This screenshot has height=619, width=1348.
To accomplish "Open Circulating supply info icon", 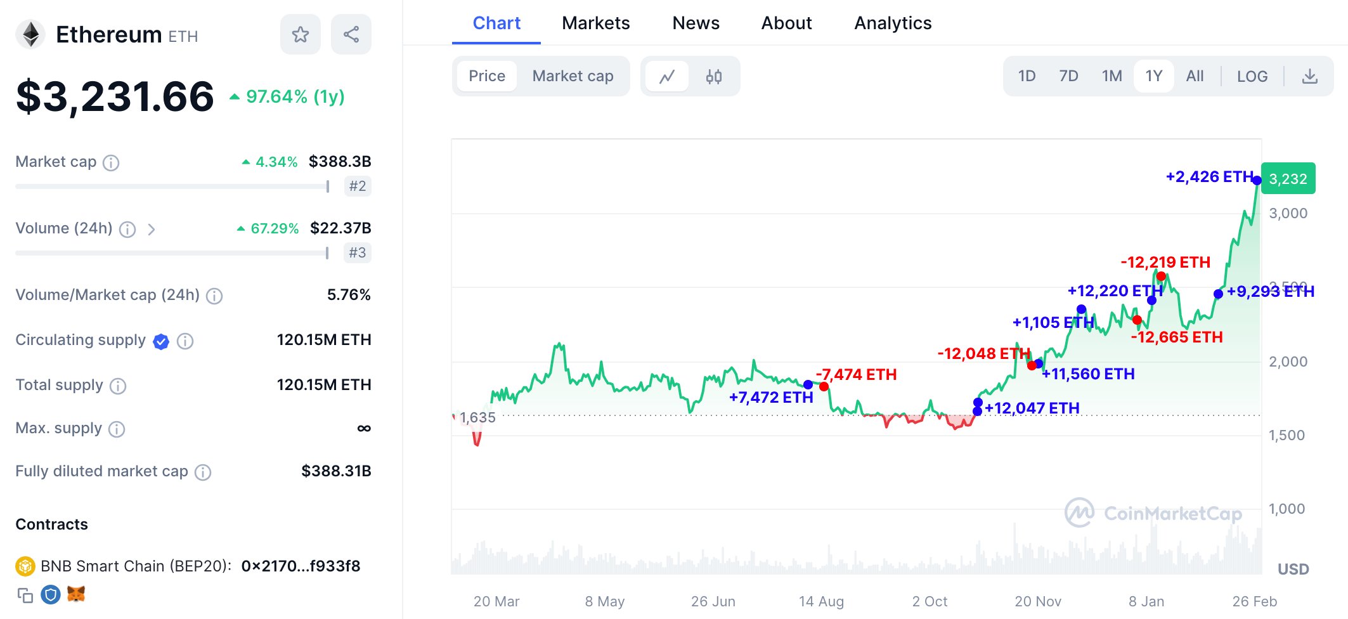I will [x=185, y=341].
